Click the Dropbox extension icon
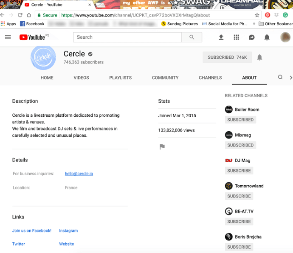293x253 pixels. [276, 15]
